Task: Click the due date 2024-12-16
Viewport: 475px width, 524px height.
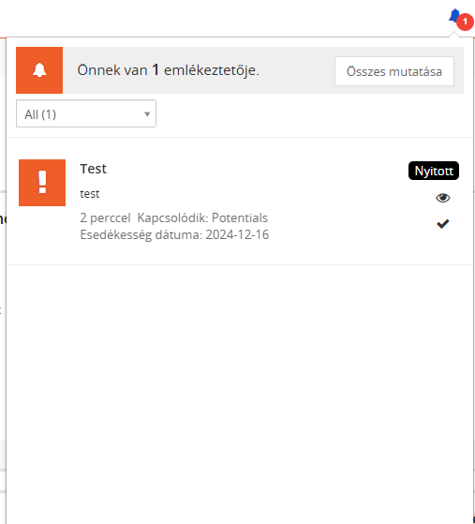Action: (x=237, y=234)
